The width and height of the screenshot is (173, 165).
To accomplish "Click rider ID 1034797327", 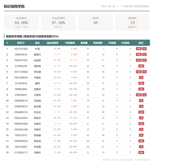I will [x=21, y=60].
